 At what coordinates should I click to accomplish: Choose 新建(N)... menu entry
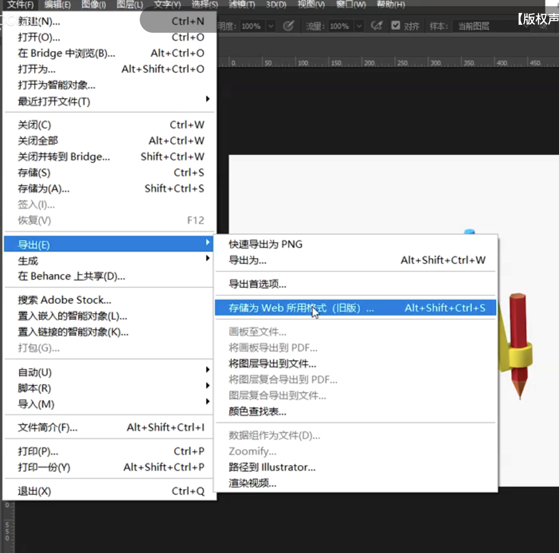[x=110, y=21]
